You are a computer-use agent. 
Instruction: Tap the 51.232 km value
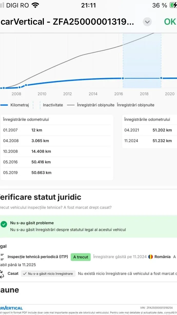[162, 141]
